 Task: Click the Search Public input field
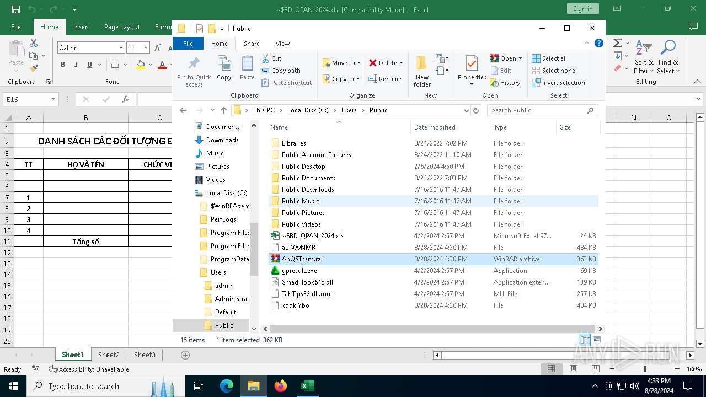[x=543, y=110]
